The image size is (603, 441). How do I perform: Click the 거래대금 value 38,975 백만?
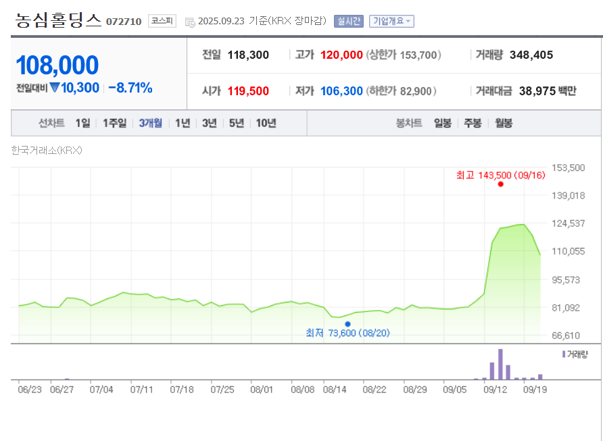click(x=548, y=91)
